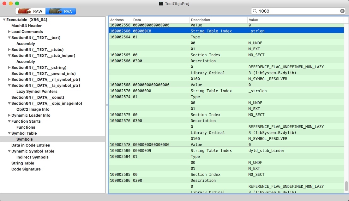Select the dyld_stub_binder value cell
This screenshot has height=201, width=349.
tap(267, 151)
